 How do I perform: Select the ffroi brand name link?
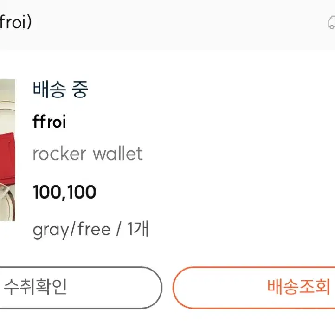coord(49,122)
